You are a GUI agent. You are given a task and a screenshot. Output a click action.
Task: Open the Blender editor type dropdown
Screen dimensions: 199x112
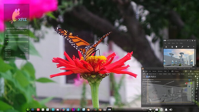144,74
